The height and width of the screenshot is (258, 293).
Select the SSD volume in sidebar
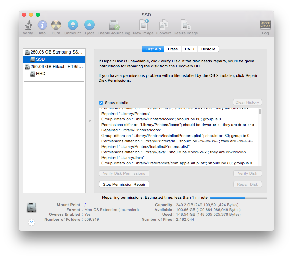pyautogui.click(x=54, y=59)
